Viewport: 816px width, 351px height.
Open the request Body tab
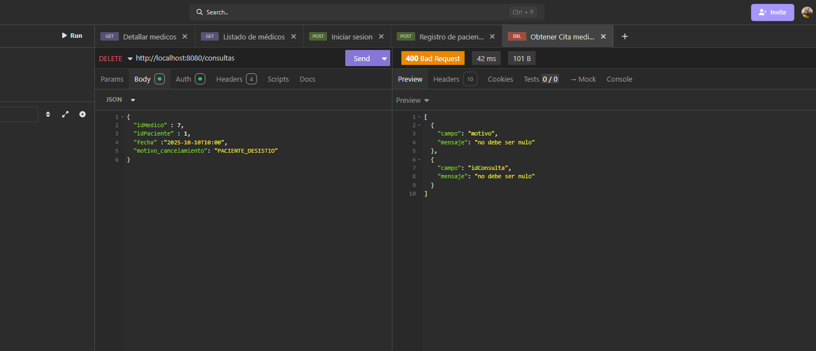pos(149,79)
